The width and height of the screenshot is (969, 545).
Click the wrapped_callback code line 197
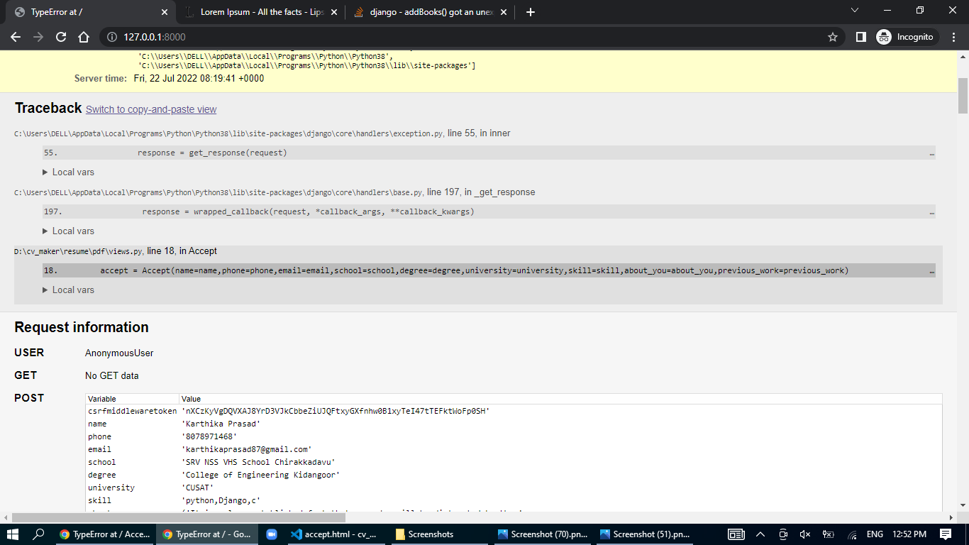pyautogui.click(x=489, y=211)
